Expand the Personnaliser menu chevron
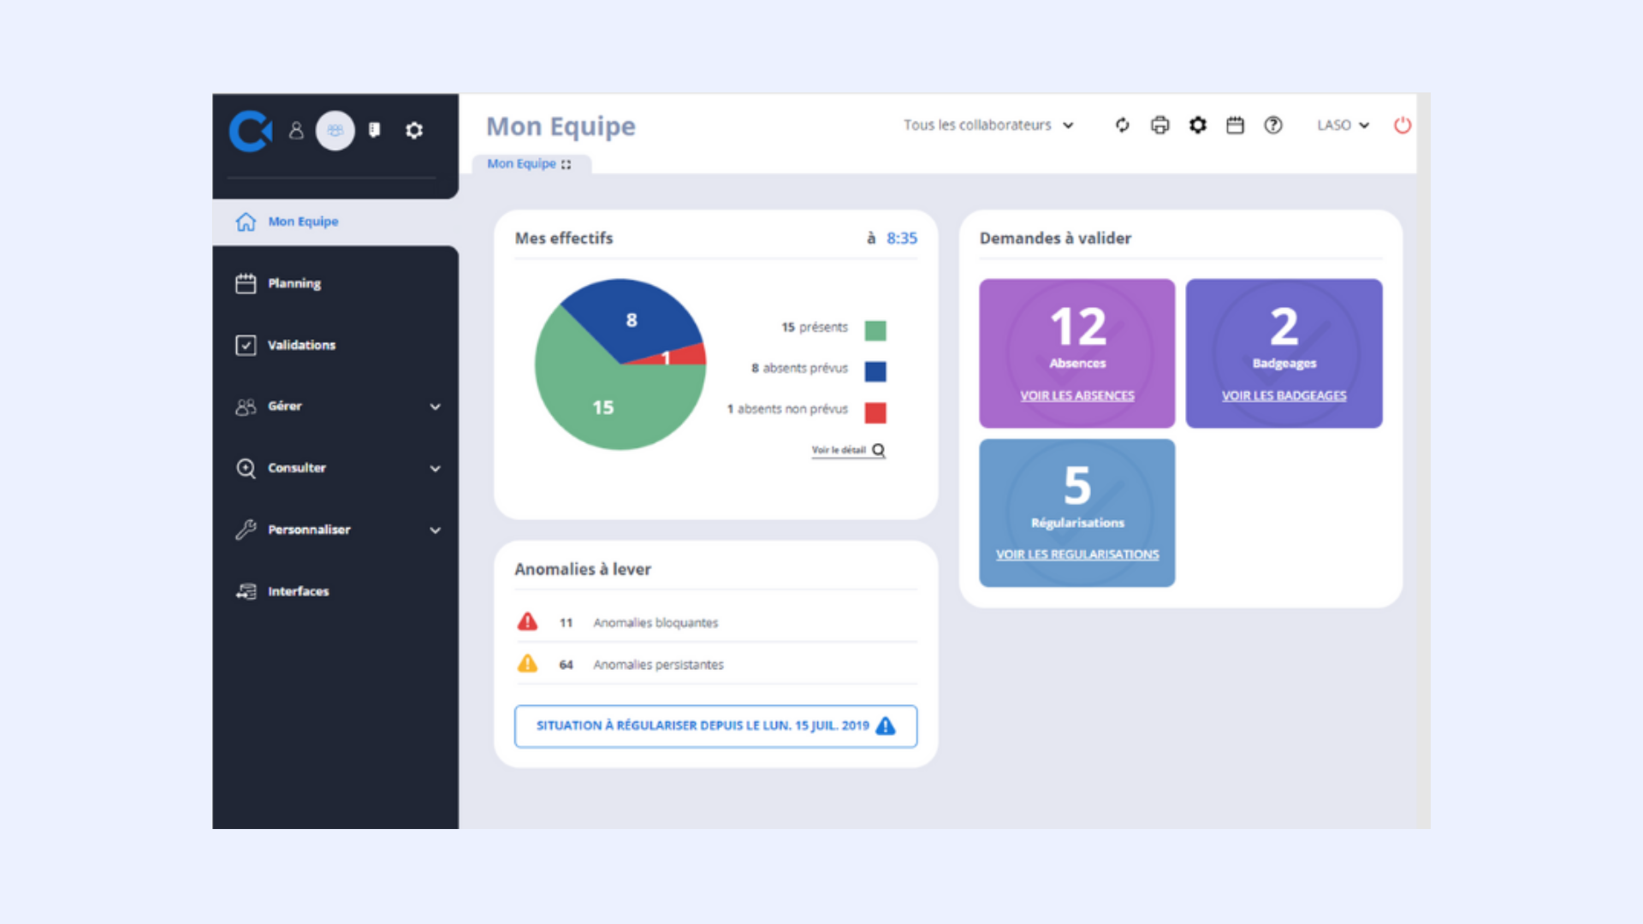This screenshot has width=1643, height=924. [x=435, y=530]
